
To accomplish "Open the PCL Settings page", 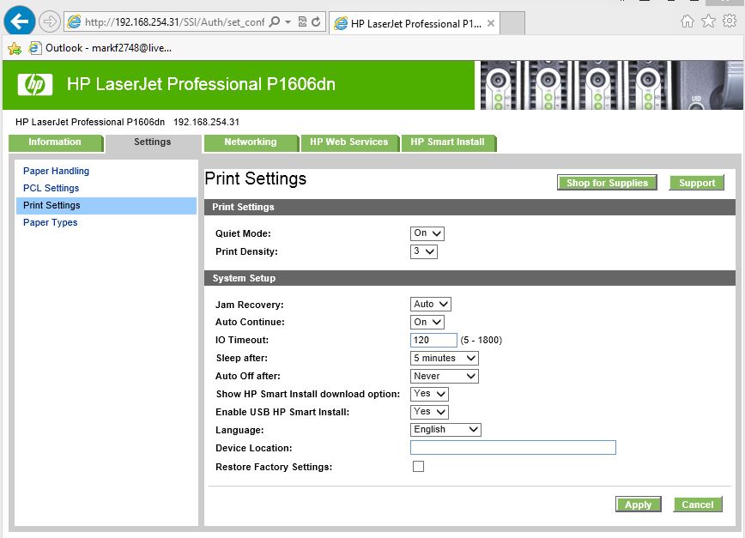I will click(x=50, y=188).
